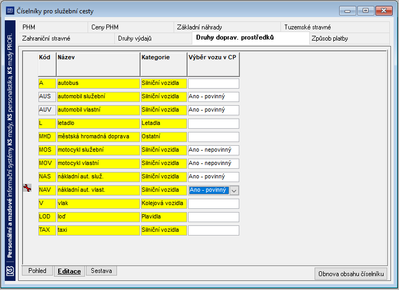Click the KS logo at sidebar bottom
The height and width of the screenshot is (290, 399).
point(10,271)
